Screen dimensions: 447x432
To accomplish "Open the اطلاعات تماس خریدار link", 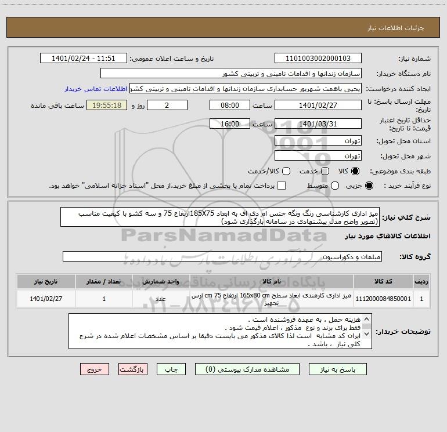I will [96, 89].
